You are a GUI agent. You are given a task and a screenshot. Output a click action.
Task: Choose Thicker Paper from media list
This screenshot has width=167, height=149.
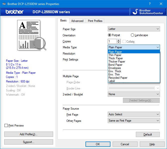pos(134,62)
